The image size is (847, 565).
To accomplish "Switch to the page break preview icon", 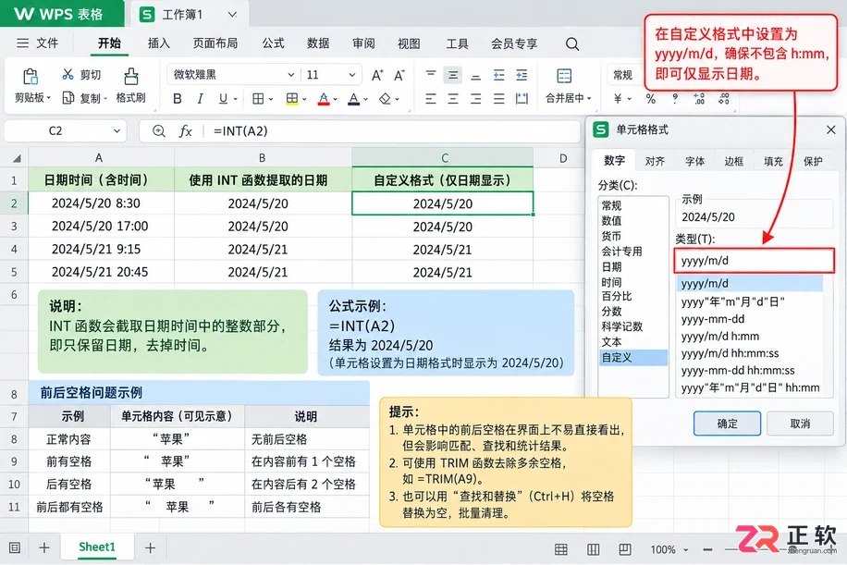I will [593, 549].
